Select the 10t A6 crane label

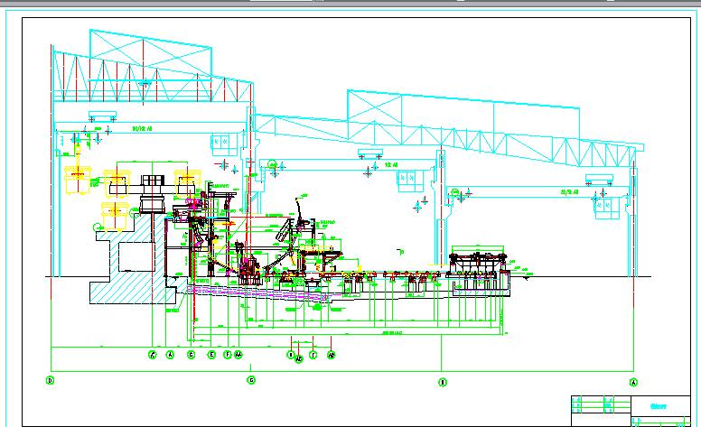click(391, 165)
